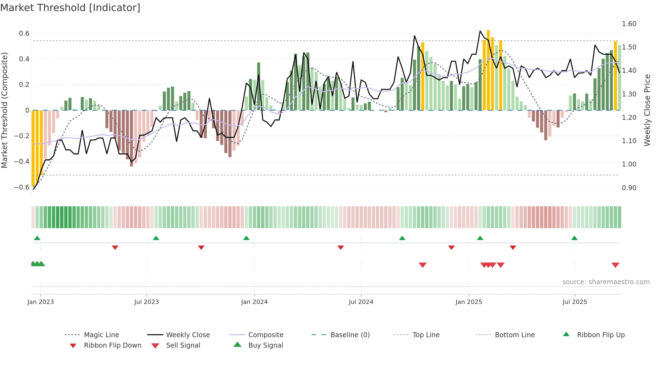
Task: Click the 1.60 price axis value
Action: (x=629, y=24)
